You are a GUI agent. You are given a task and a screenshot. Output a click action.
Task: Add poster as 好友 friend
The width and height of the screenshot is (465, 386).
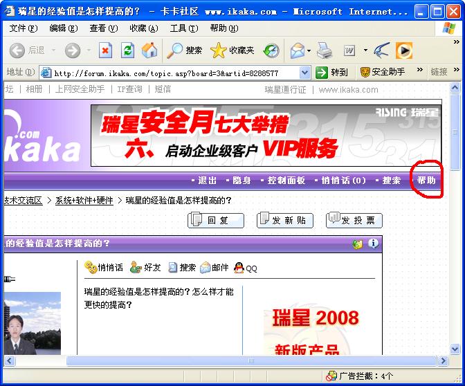[x=145, y=268]
